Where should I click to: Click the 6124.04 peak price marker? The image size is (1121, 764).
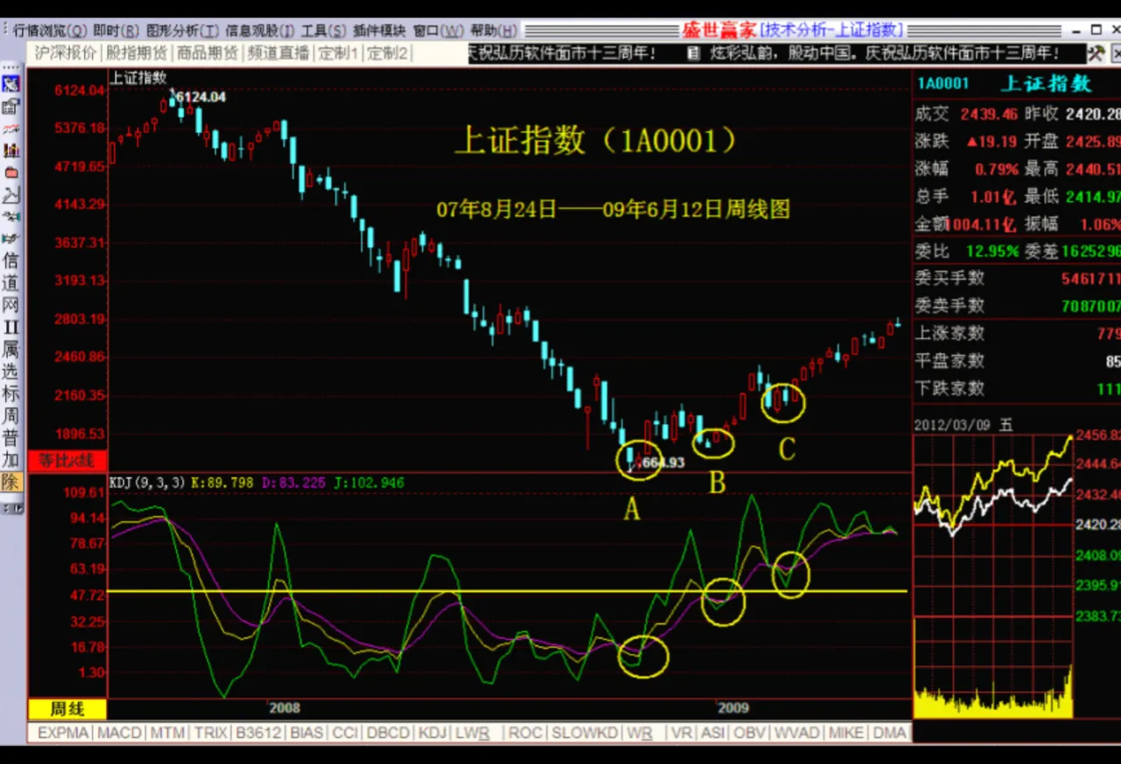201,97
